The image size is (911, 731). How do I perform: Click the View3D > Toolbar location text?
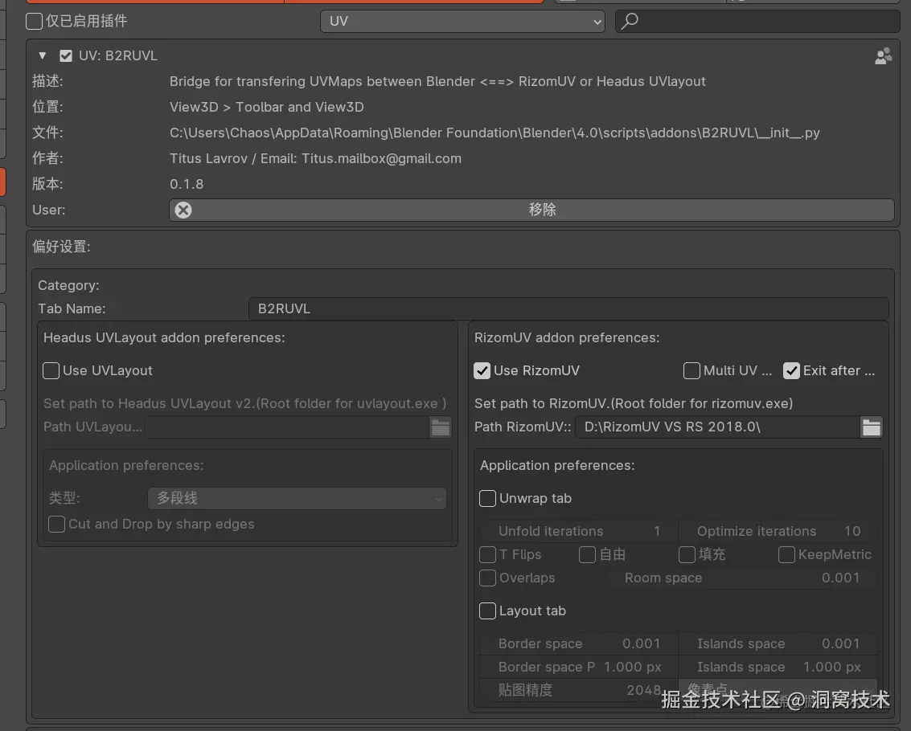(x=267, y=107)
